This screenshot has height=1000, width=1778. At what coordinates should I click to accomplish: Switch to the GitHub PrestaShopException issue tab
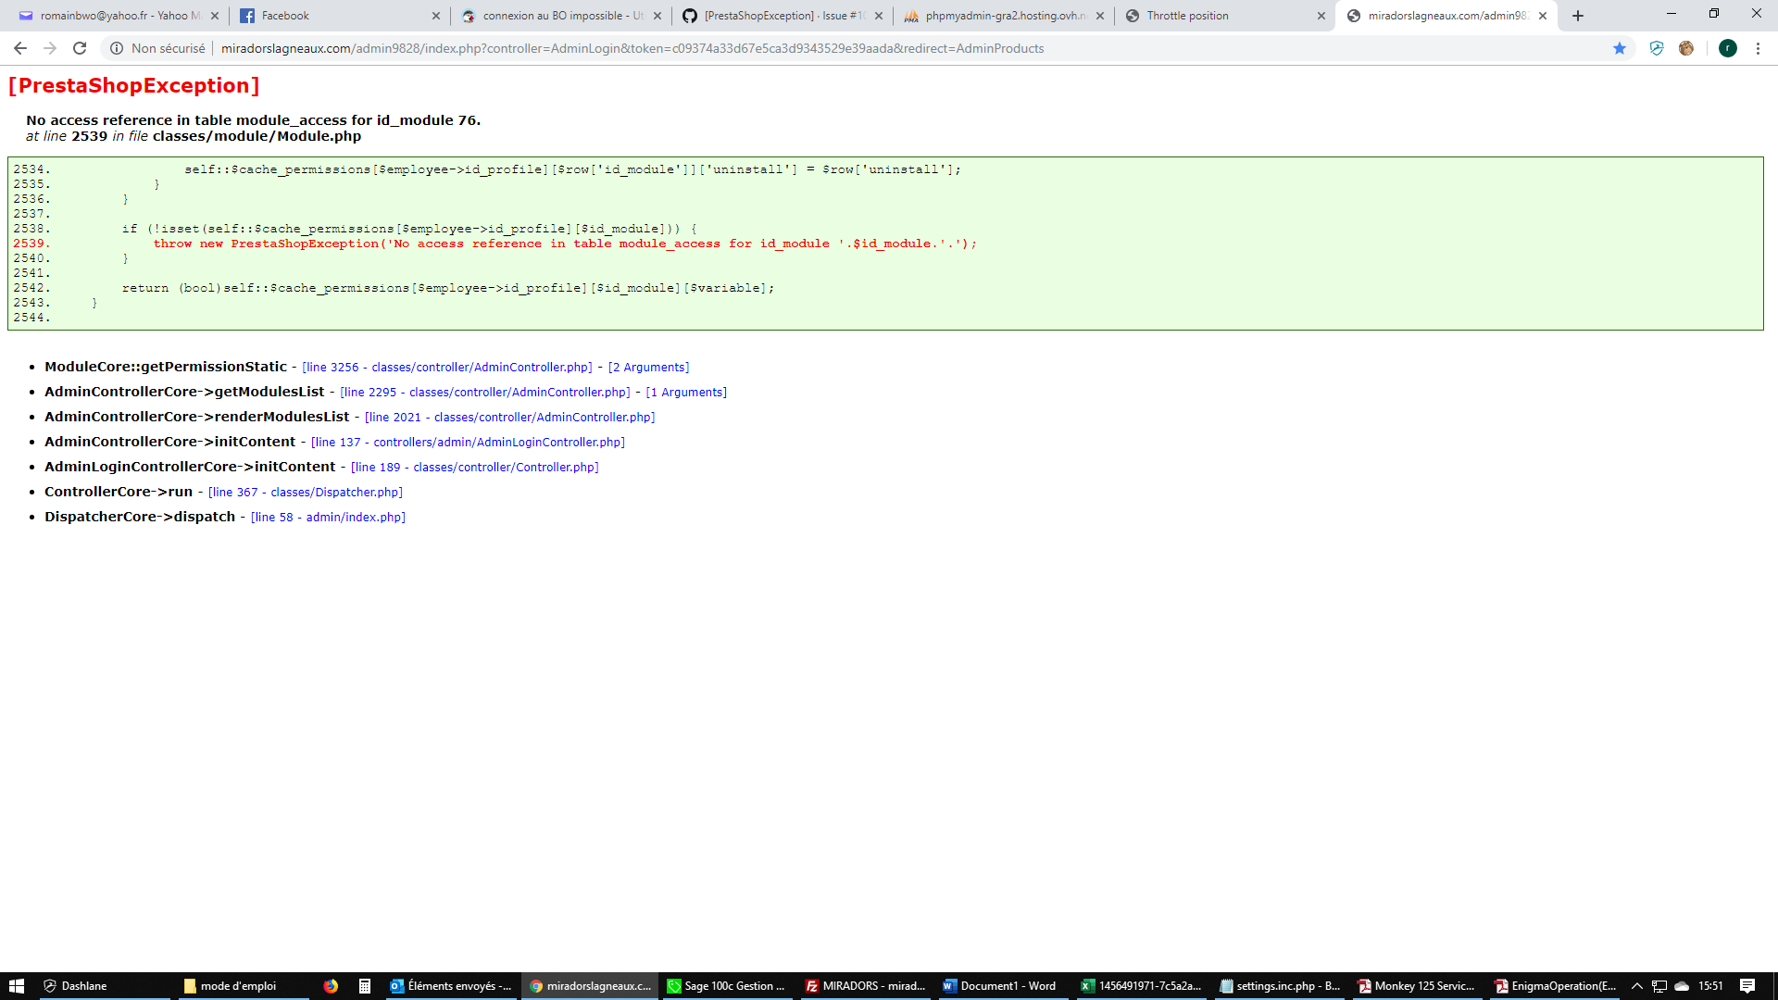click(783, 16)
